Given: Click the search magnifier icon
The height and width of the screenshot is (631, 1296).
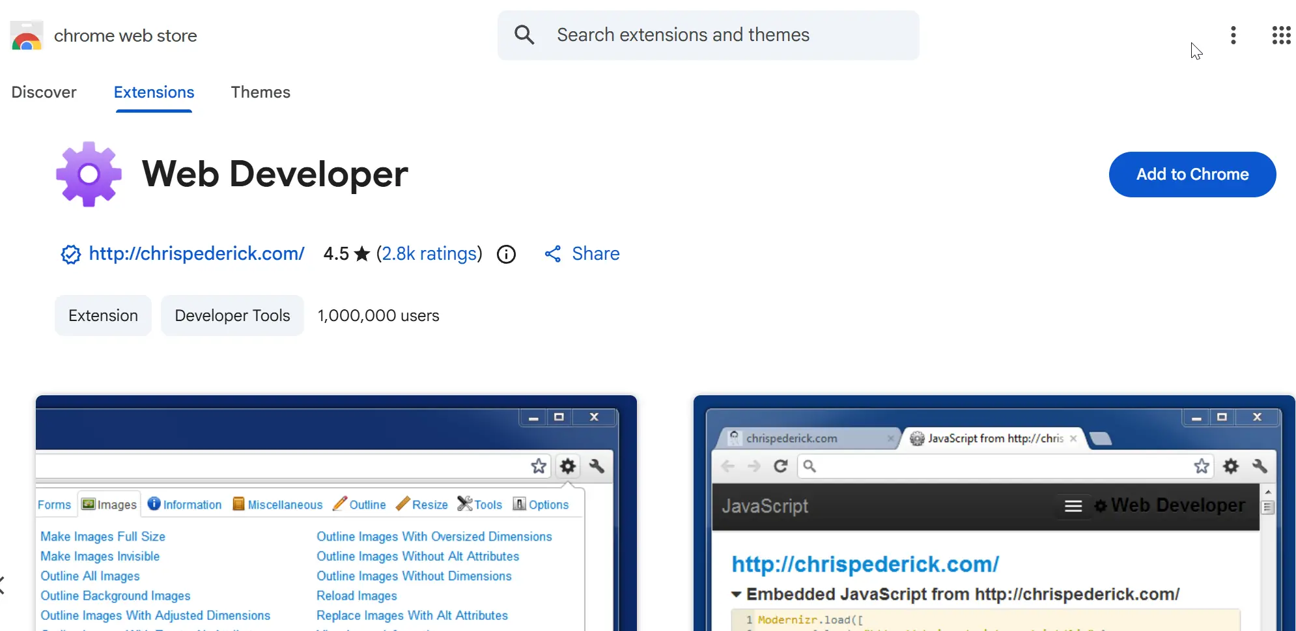Looking at the screenshot, I should pos(524,35).
